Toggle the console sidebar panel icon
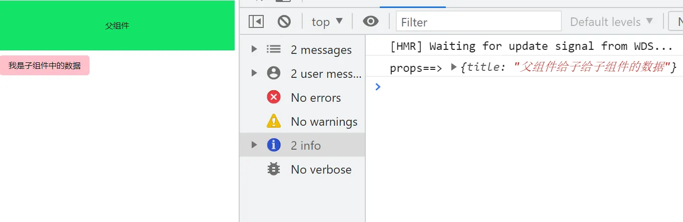683x222 pixels. [x=256, y=21]
